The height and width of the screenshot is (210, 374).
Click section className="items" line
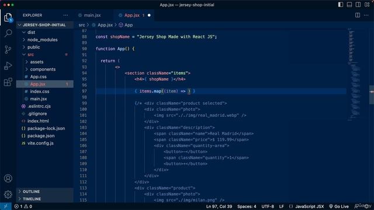tap(157, 73)
